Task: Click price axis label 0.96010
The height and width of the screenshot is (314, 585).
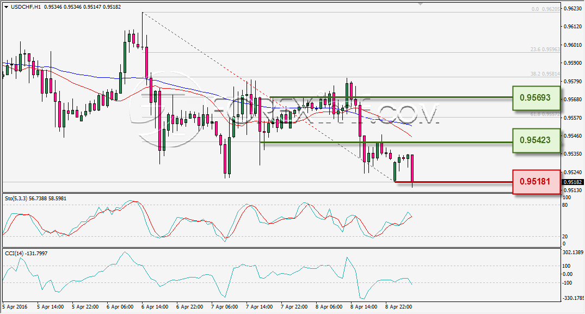Action: click(572, 45)
